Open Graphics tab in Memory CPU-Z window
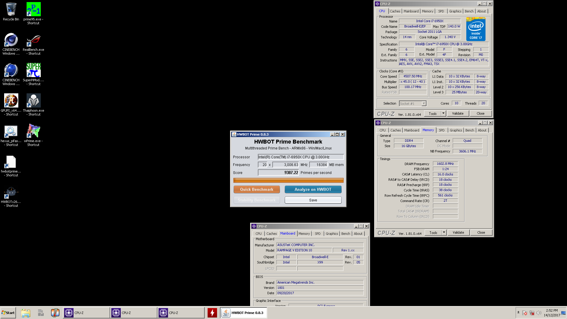567x319 pixels. (x=456, y=130)
